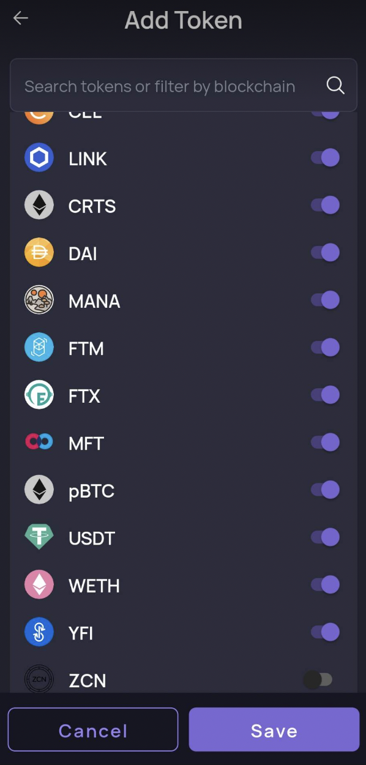Select the LINK token icon
Viewport: 366px width, 765px height.
coord(39,158)
